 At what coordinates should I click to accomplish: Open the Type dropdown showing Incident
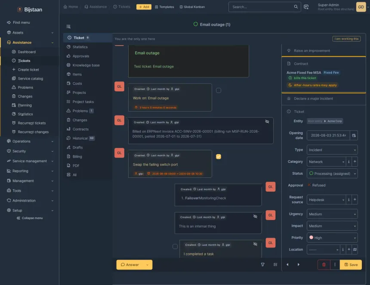pyautogui.click(x=332, y=150)
